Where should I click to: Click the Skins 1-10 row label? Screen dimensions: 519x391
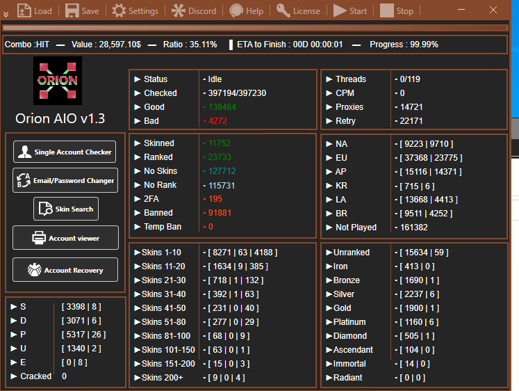pos(161,253)
